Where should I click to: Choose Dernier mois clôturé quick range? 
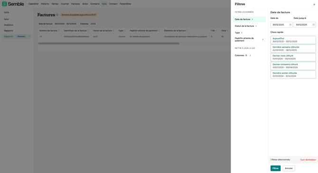[x=293, y=57]
